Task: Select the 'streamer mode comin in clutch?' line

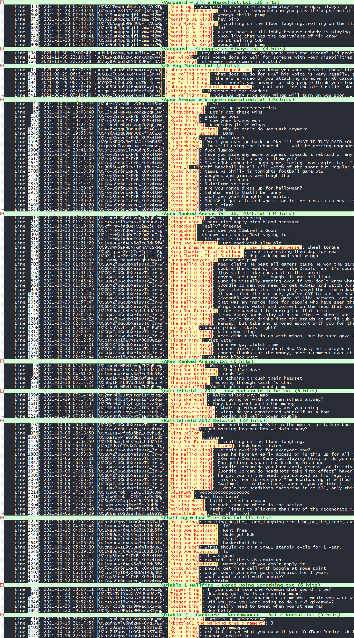Action: (179, 62)
